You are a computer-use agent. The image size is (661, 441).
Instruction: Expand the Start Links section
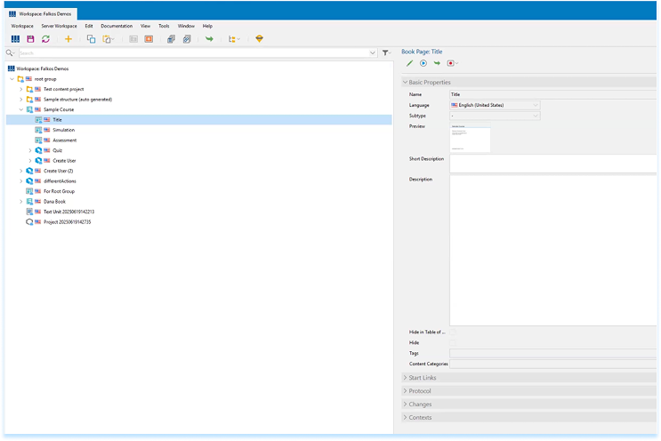pos(423,378)
